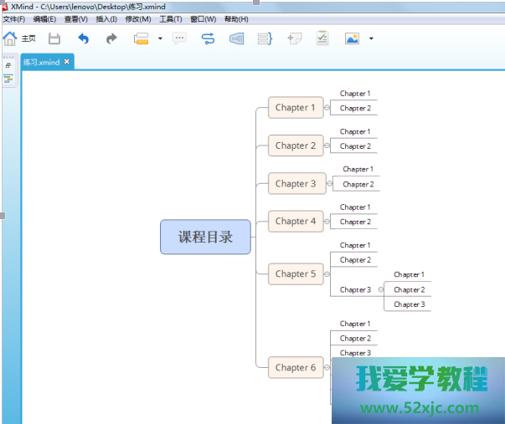Collapse the Chapter 5 branch
Screen dimensions: 505x424
[327, 274]
